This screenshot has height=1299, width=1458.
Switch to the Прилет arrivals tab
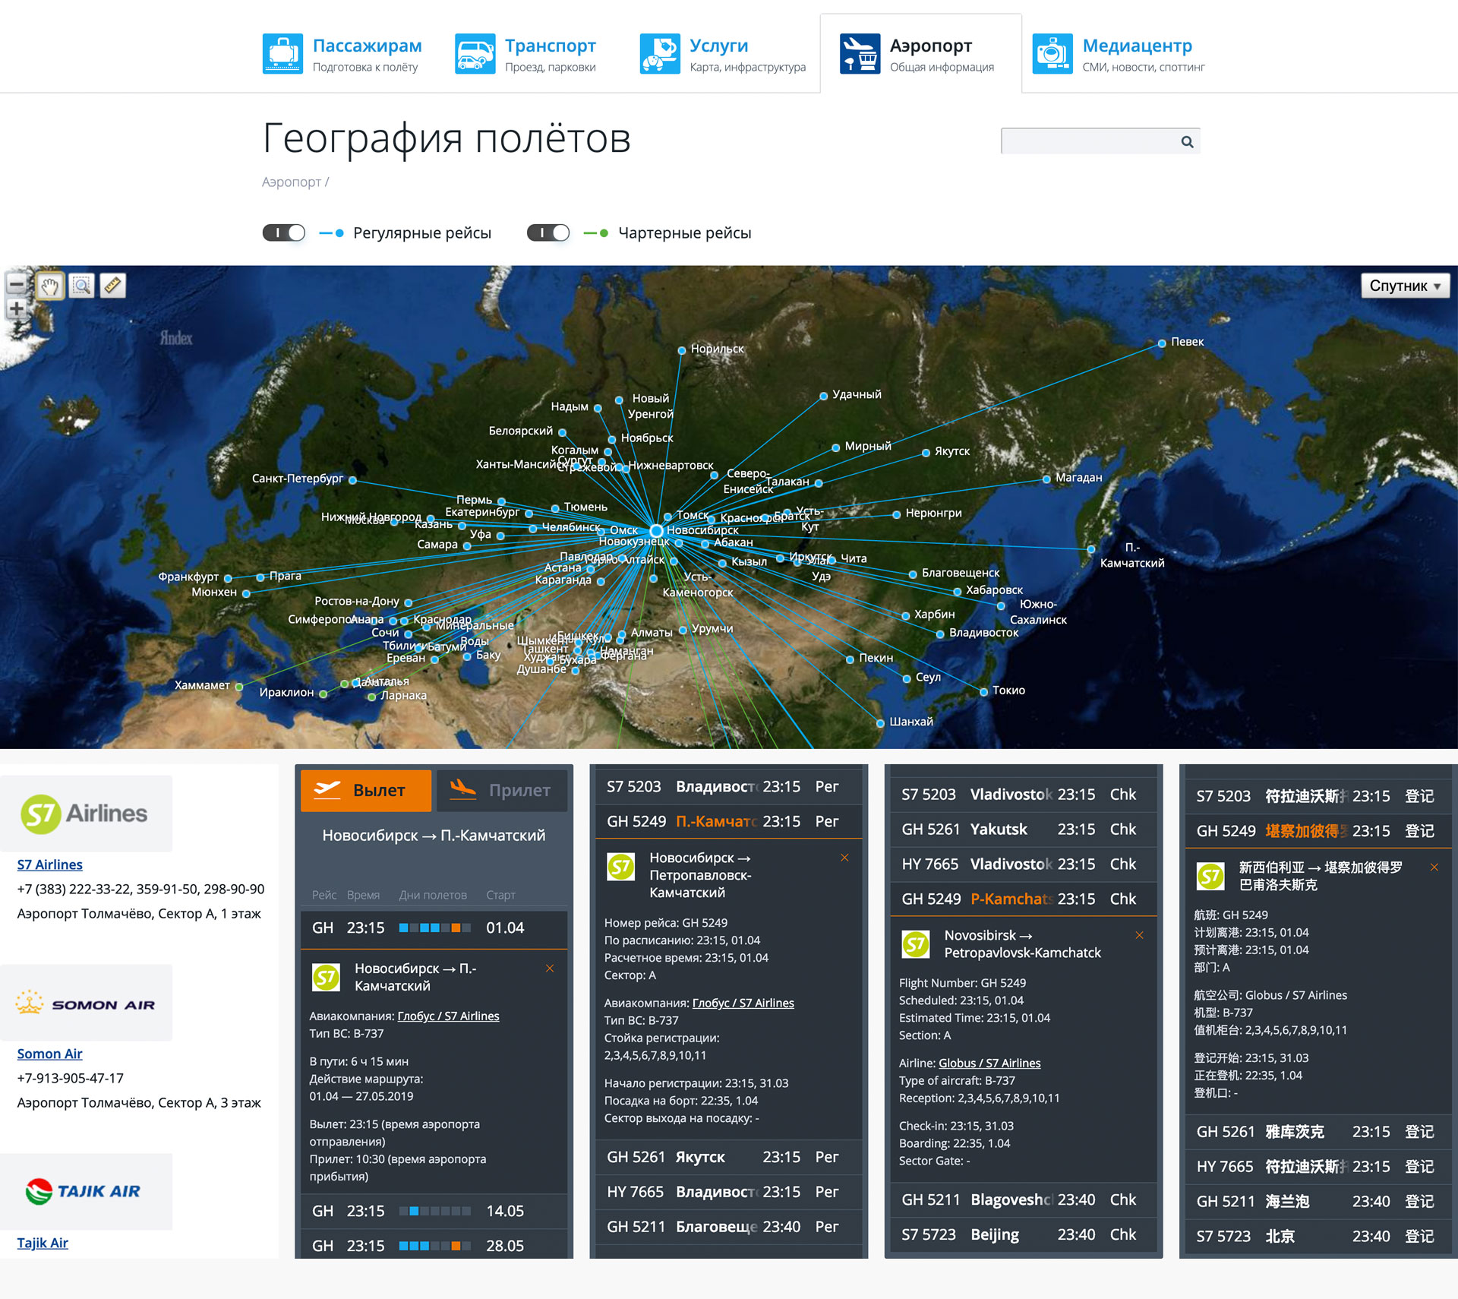[x=501, y=790]
